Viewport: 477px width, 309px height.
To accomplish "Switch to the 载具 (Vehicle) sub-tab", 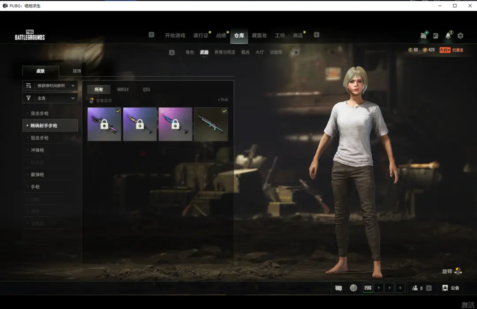I will (246, 53).
